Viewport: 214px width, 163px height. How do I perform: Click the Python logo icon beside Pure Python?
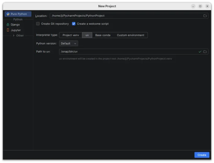pos(8,14)
